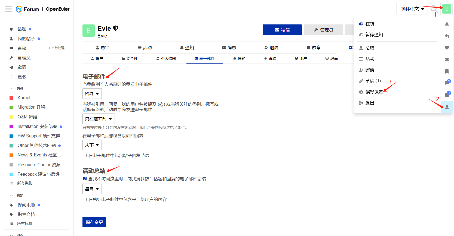Select 偏好设置 in the user menu
The height and width of the screenshot is (236, 454).
374,92
